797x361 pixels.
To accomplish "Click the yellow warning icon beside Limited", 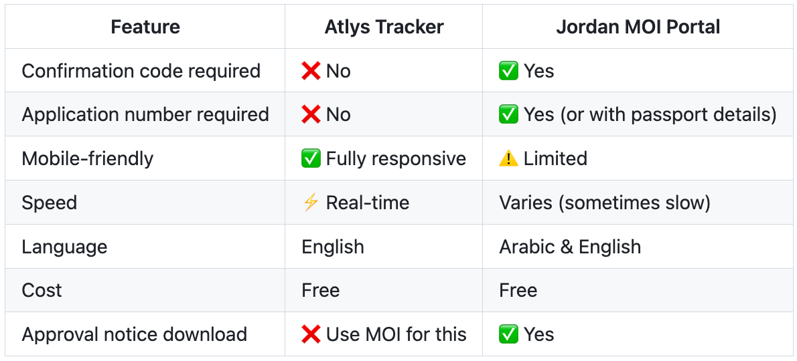I will [508, 158].
